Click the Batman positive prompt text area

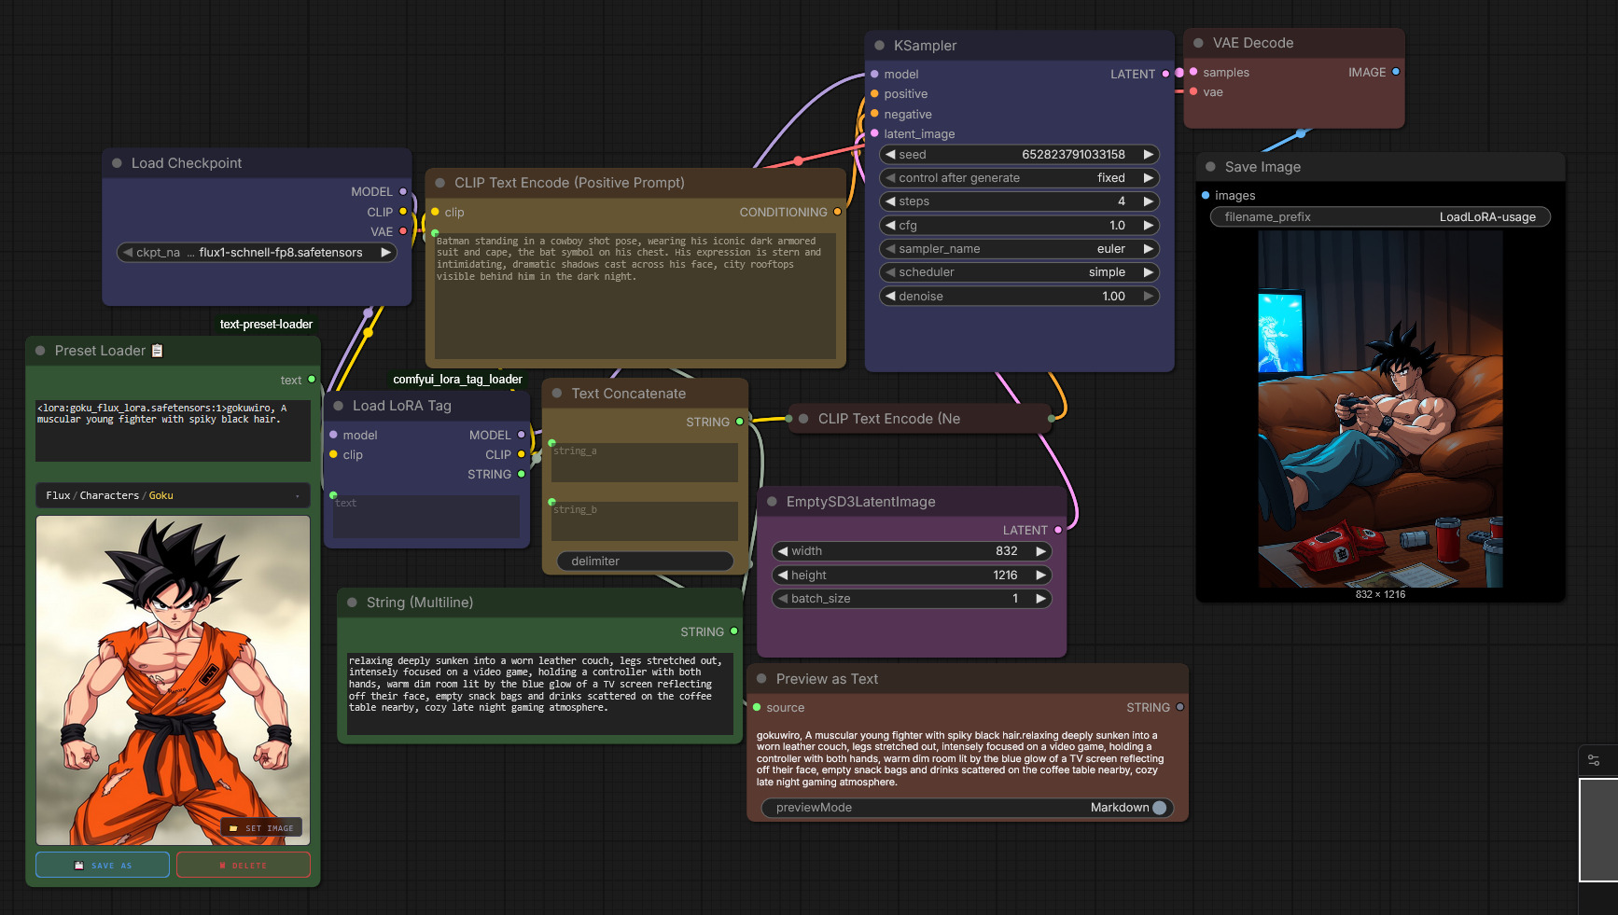pyautogui.click(x=635, y=297)
